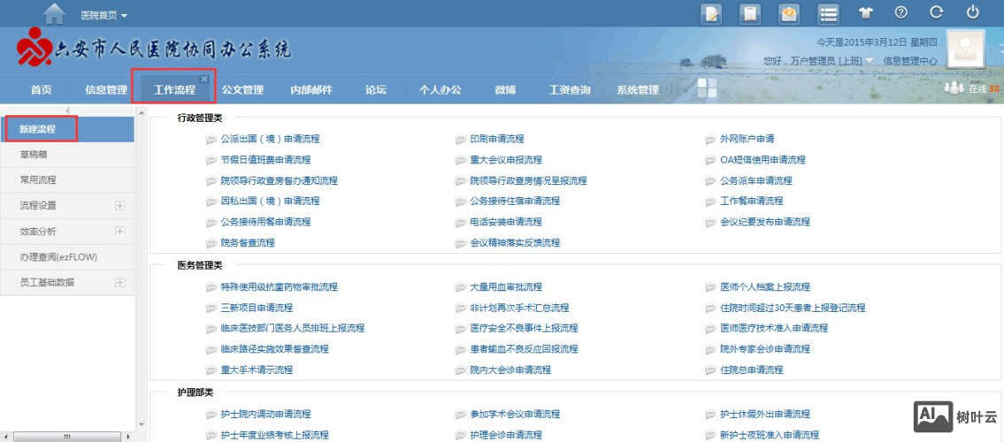This screenshot has height=442, width=1004.
Task: Click speech bubble icon beside 会议纪要发布申请流程
Action: tap(710, 222)
